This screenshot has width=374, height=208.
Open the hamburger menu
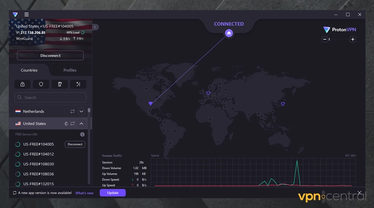pyautogui.click(x=27, y=15)
